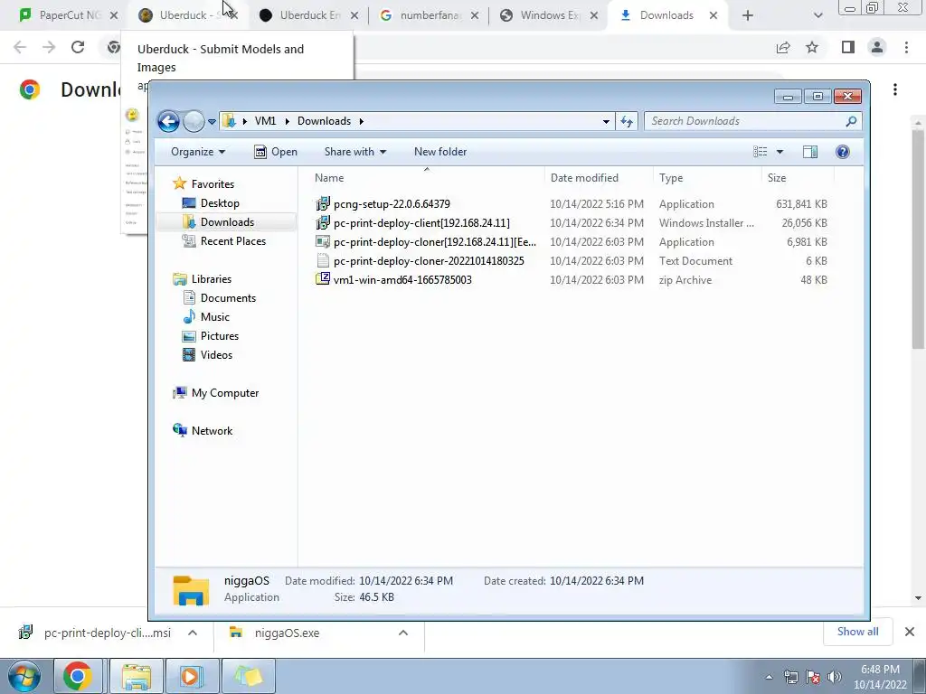The height and width of the screenshot is (694, 926).
Task: Select pc-print-deploy-cloner-20221014180325 text document icon
Action: 323,261
